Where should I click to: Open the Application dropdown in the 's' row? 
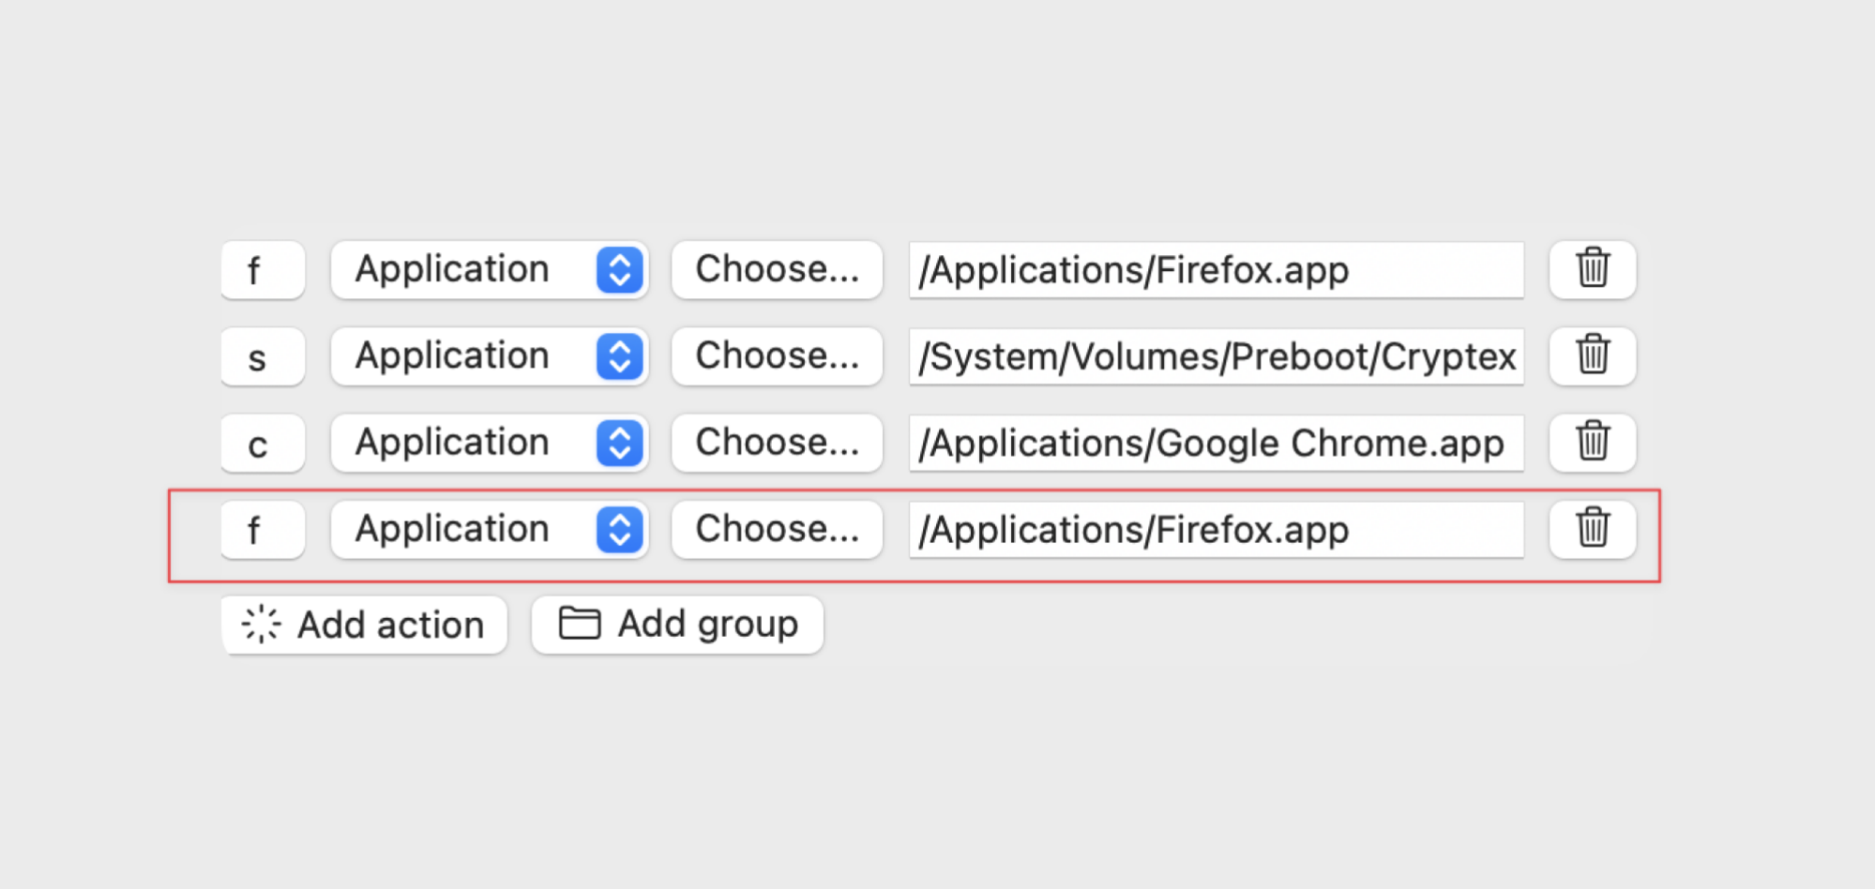click(490, 355)
